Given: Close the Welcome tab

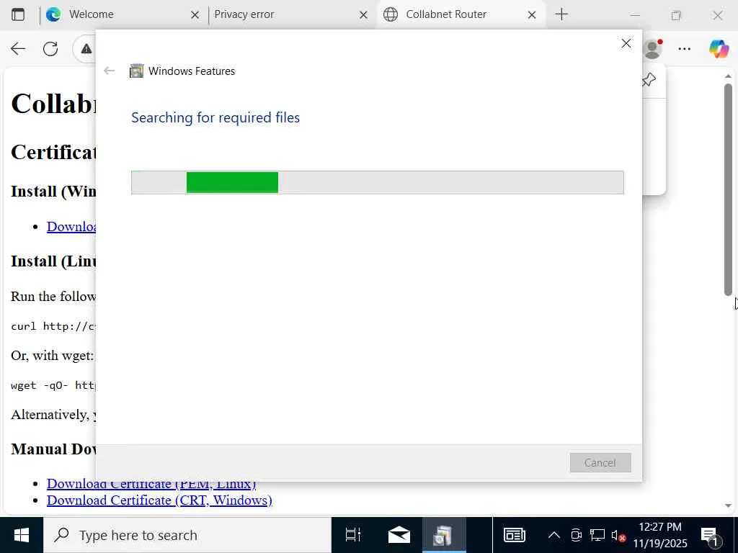Looking at the screenshot, I should pos(195,15).
